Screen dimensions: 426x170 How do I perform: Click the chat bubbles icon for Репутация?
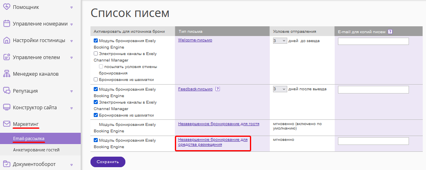[6, 91]
